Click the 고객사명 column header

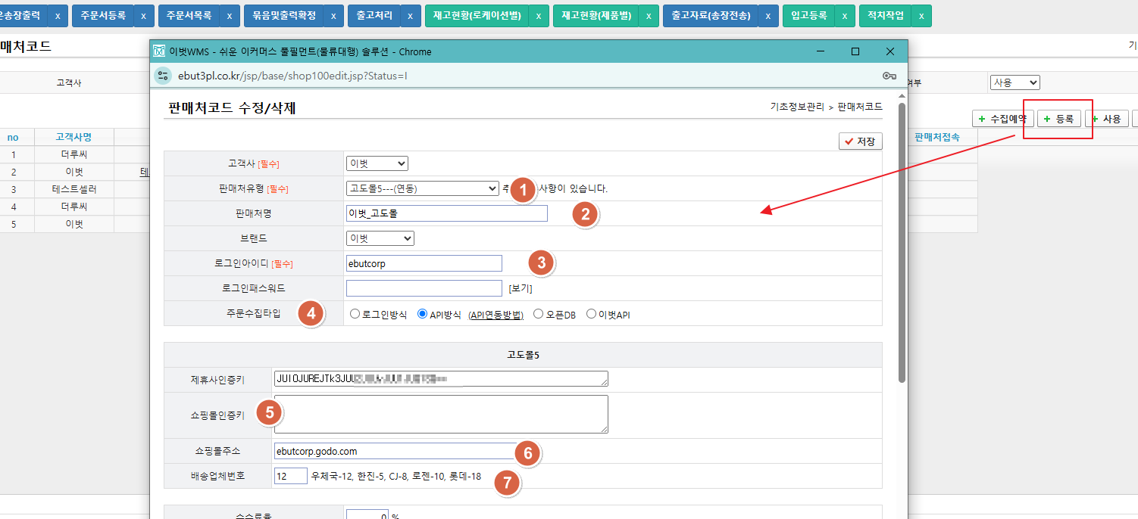(73, 137)
